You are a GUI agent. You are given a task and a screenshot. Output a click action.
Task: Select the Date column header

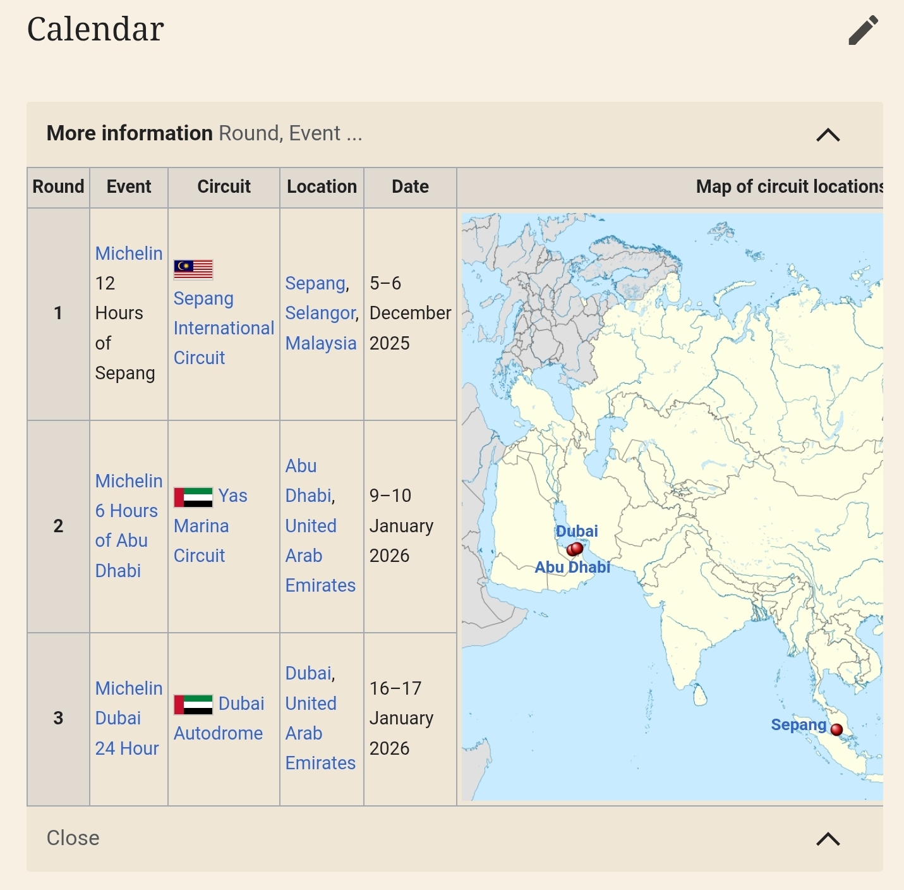coord(410,187)
